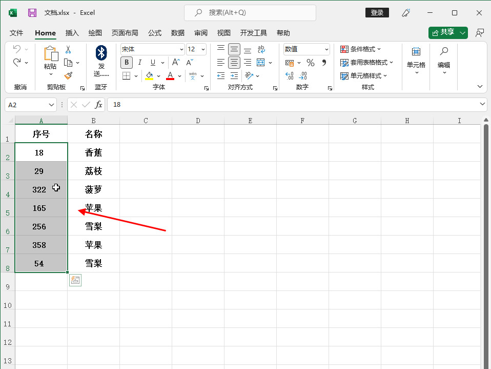Open the font settings dialog launcher
Screen dimensions: 491x369
207,88
